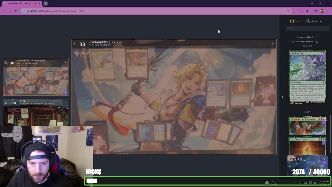Go back in browser

(4, 11)
